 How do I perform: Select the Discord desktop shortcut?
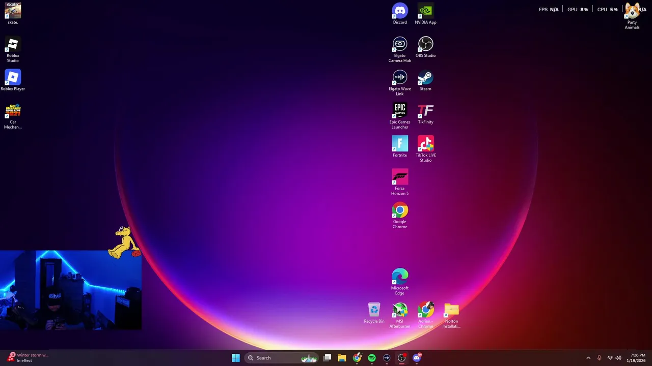[400, 13]
